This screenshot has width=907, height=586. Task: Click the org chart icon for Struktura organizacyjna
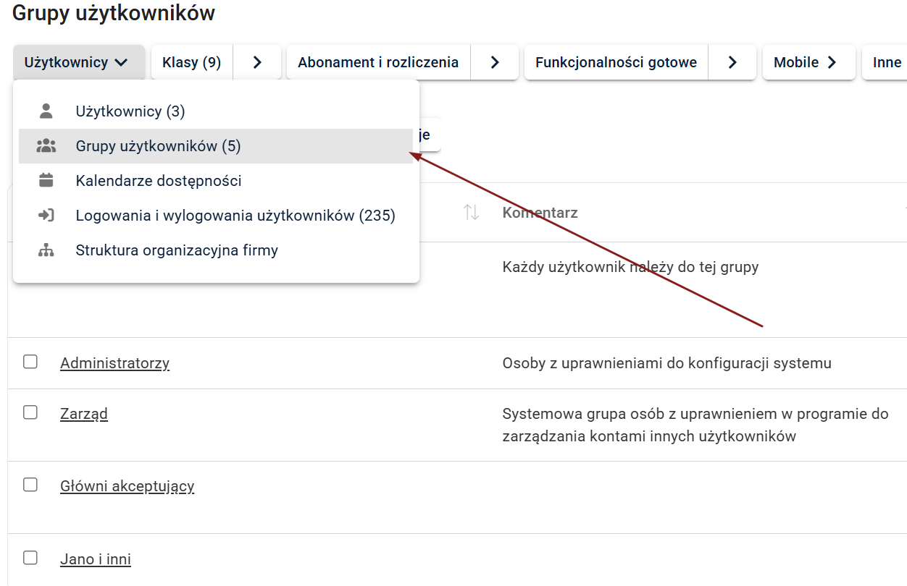tap(46, 250)
